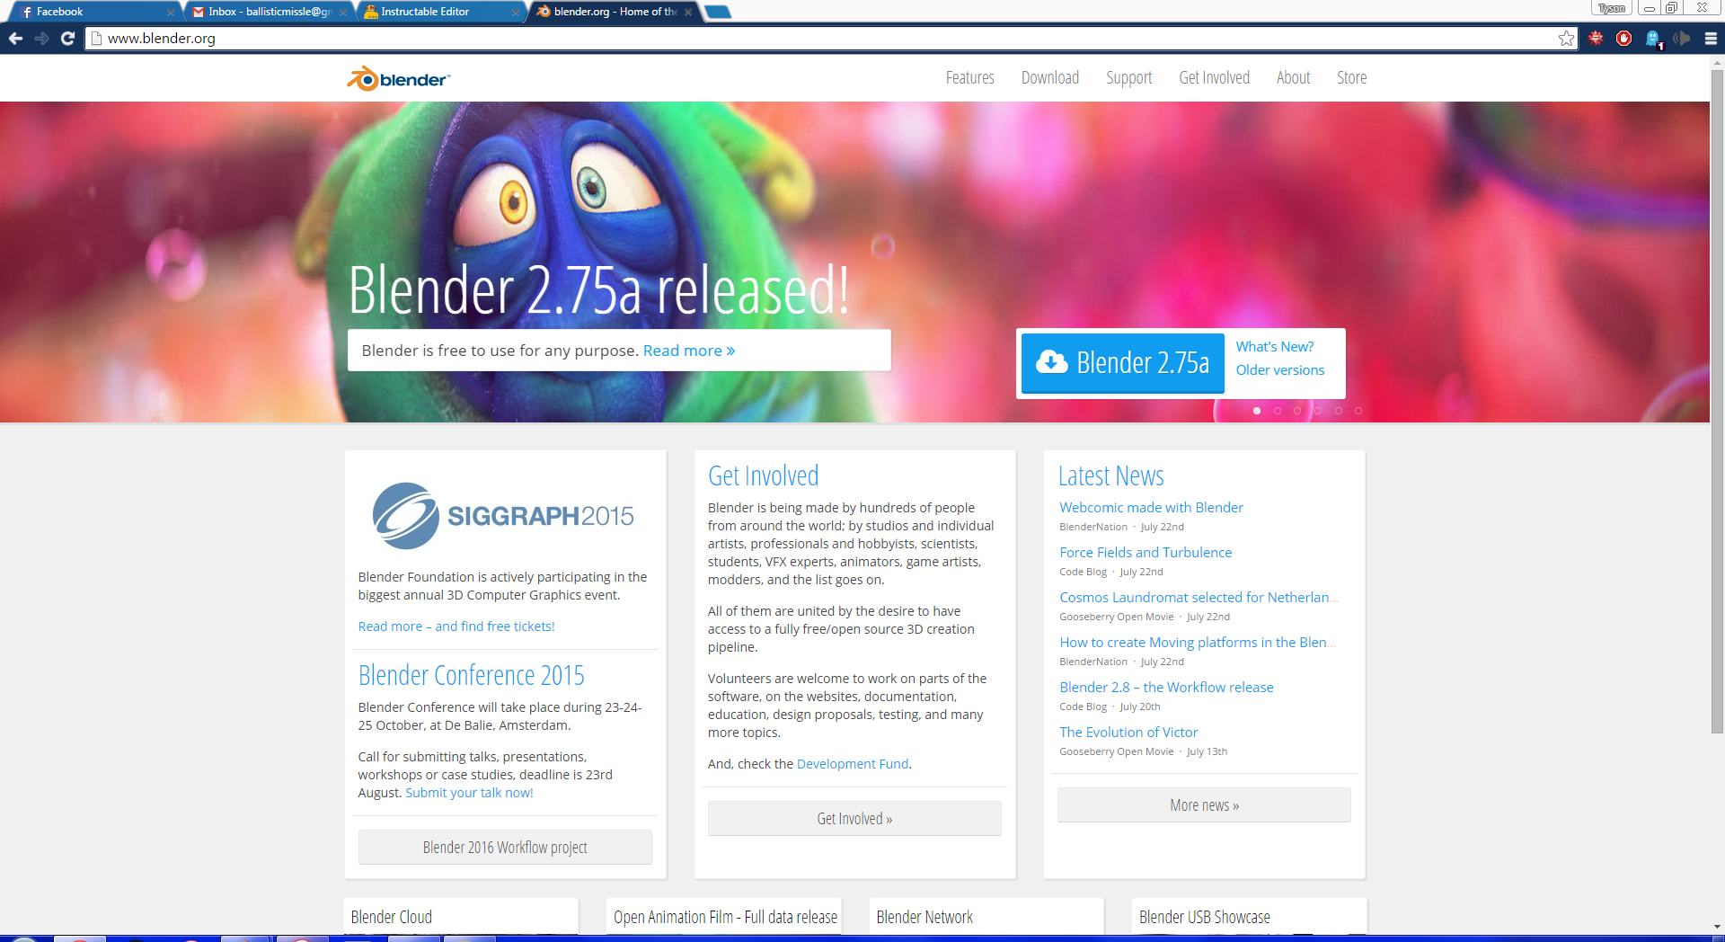Open the Get Involved nav item
This screenshot has height=942, width=1725.
click(x=1214, y=78)
